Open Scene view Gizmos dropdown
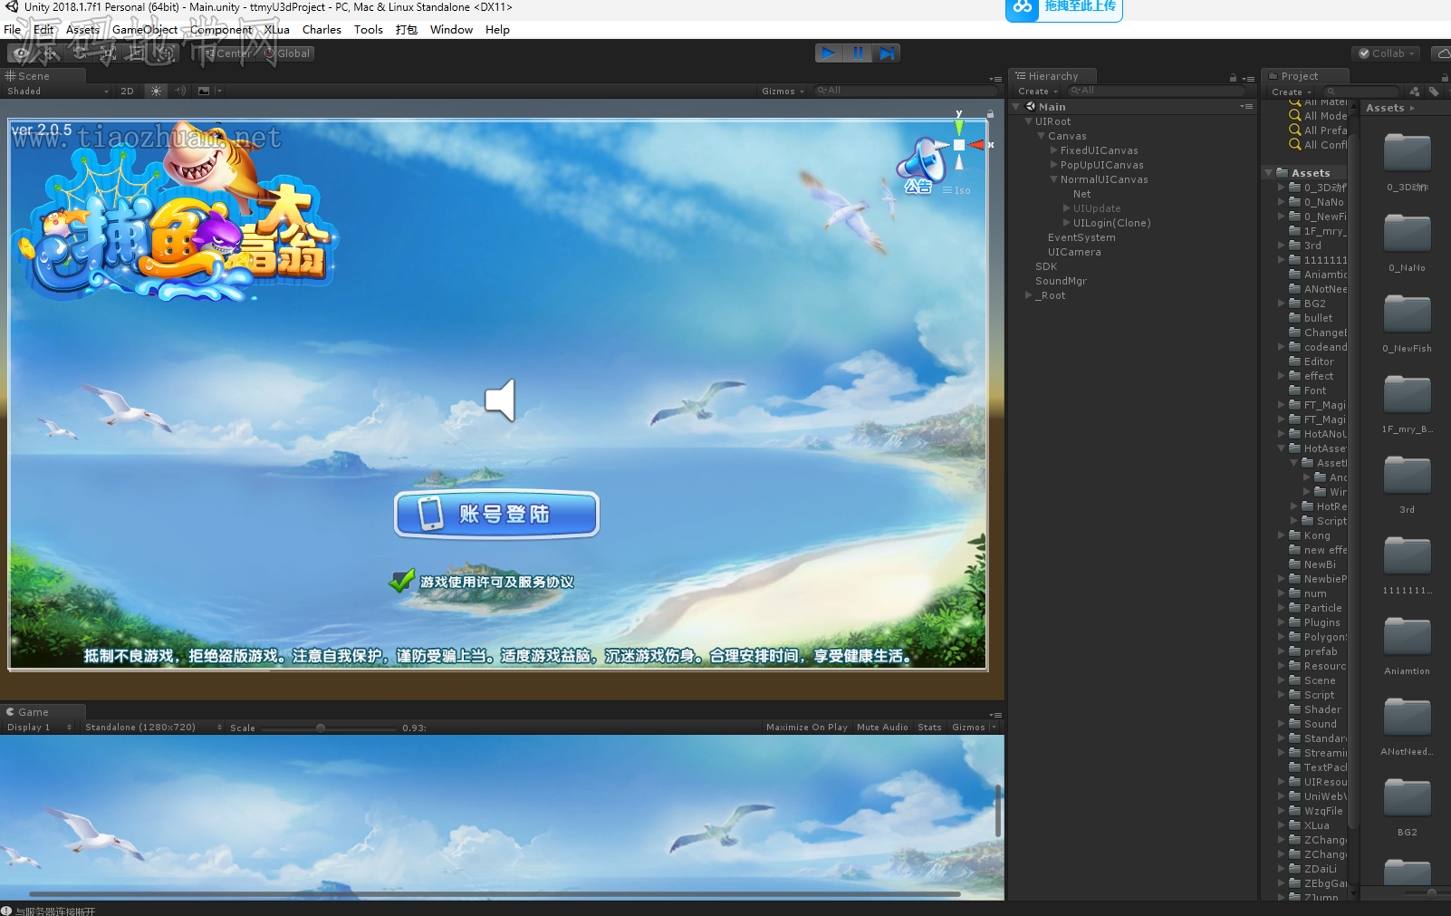1451x916 pixels. pos(783,92)
